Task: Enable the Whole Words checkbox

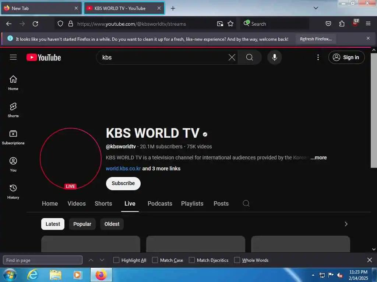Action: pos(237,260)
